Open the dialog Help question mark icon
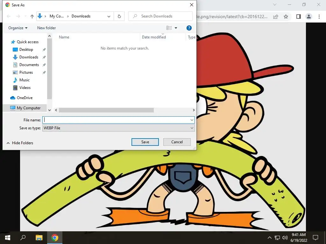Screen dimensions: 326x244 point(189,28)
